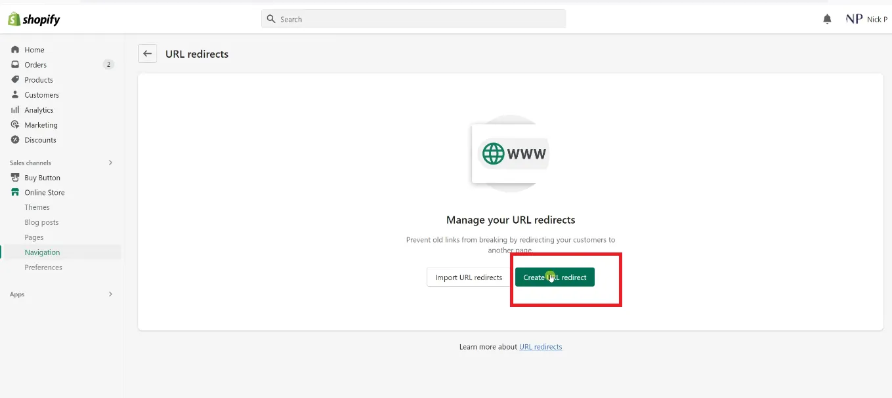Click the Sales channels heading

tap(30, 163)
